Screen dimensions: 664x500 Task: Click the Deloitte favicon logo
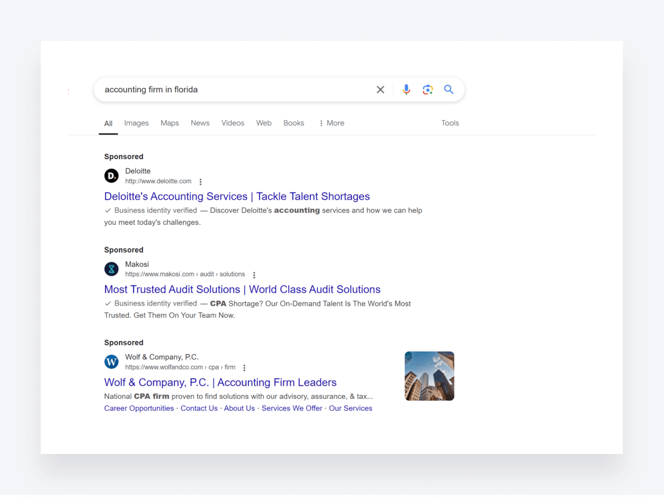tap(111, 176)
